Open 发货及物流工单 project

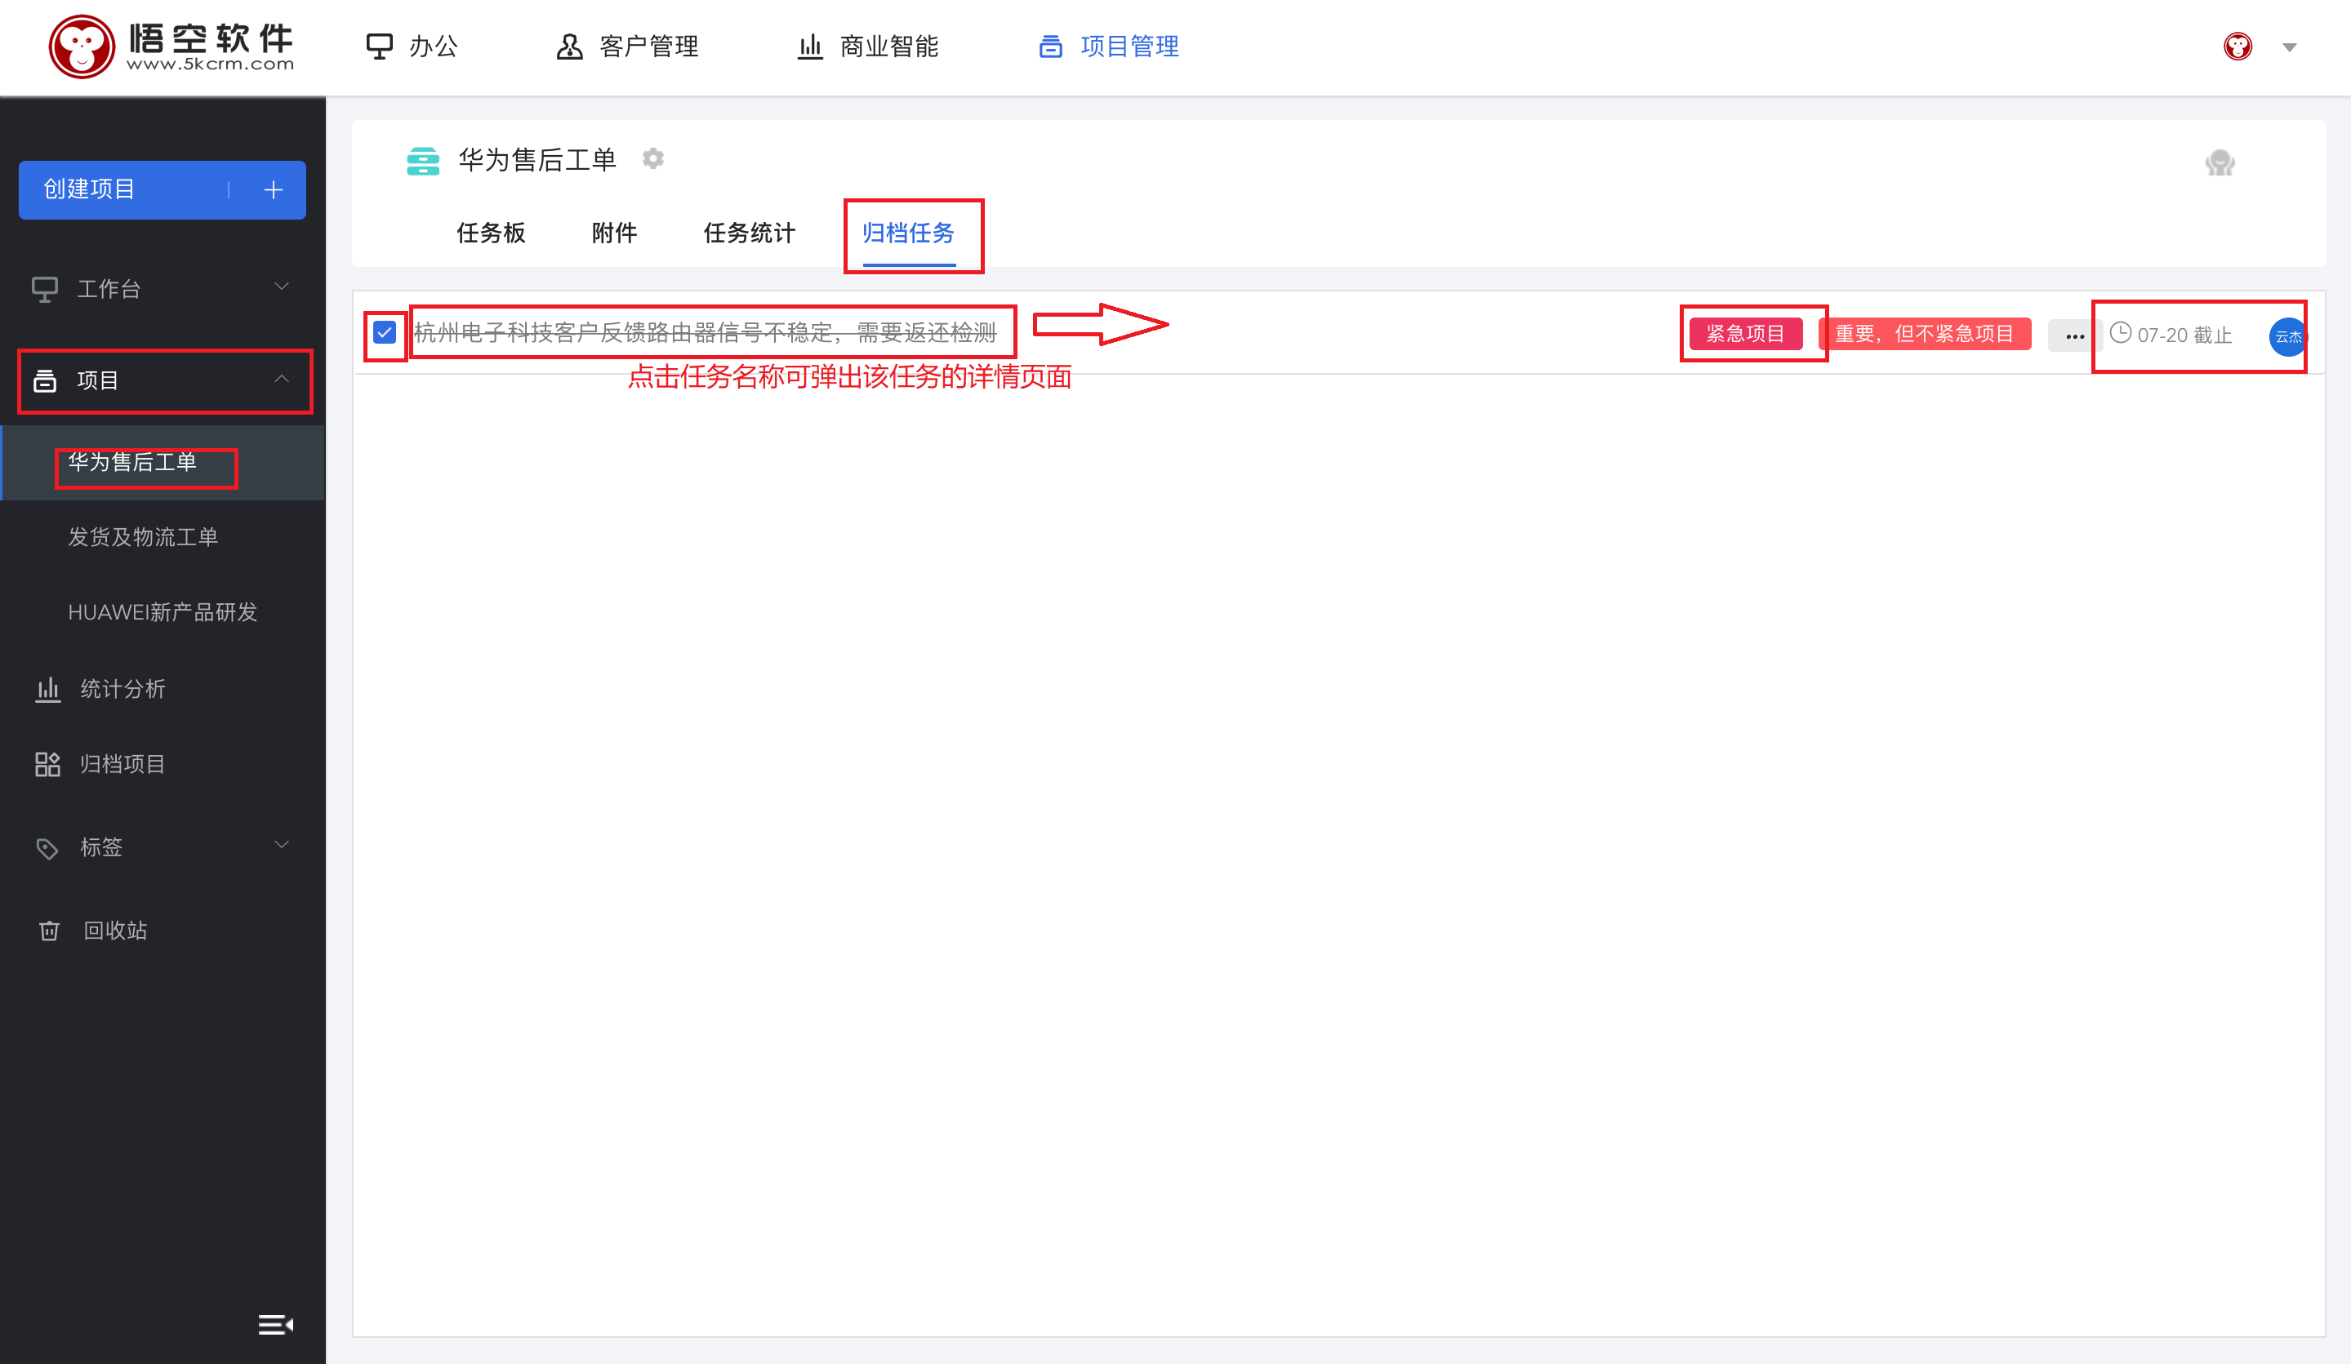[x=143, y=537]
